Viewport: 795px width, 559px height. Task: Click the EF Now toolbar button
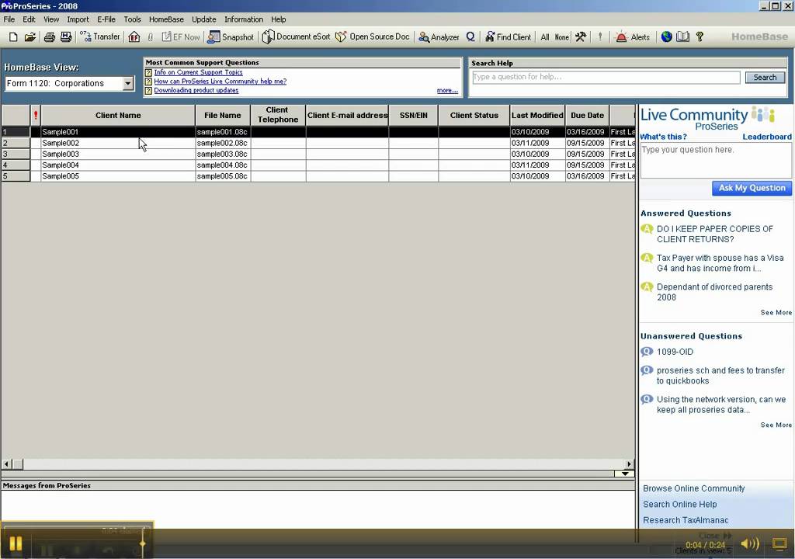(180, 36)
